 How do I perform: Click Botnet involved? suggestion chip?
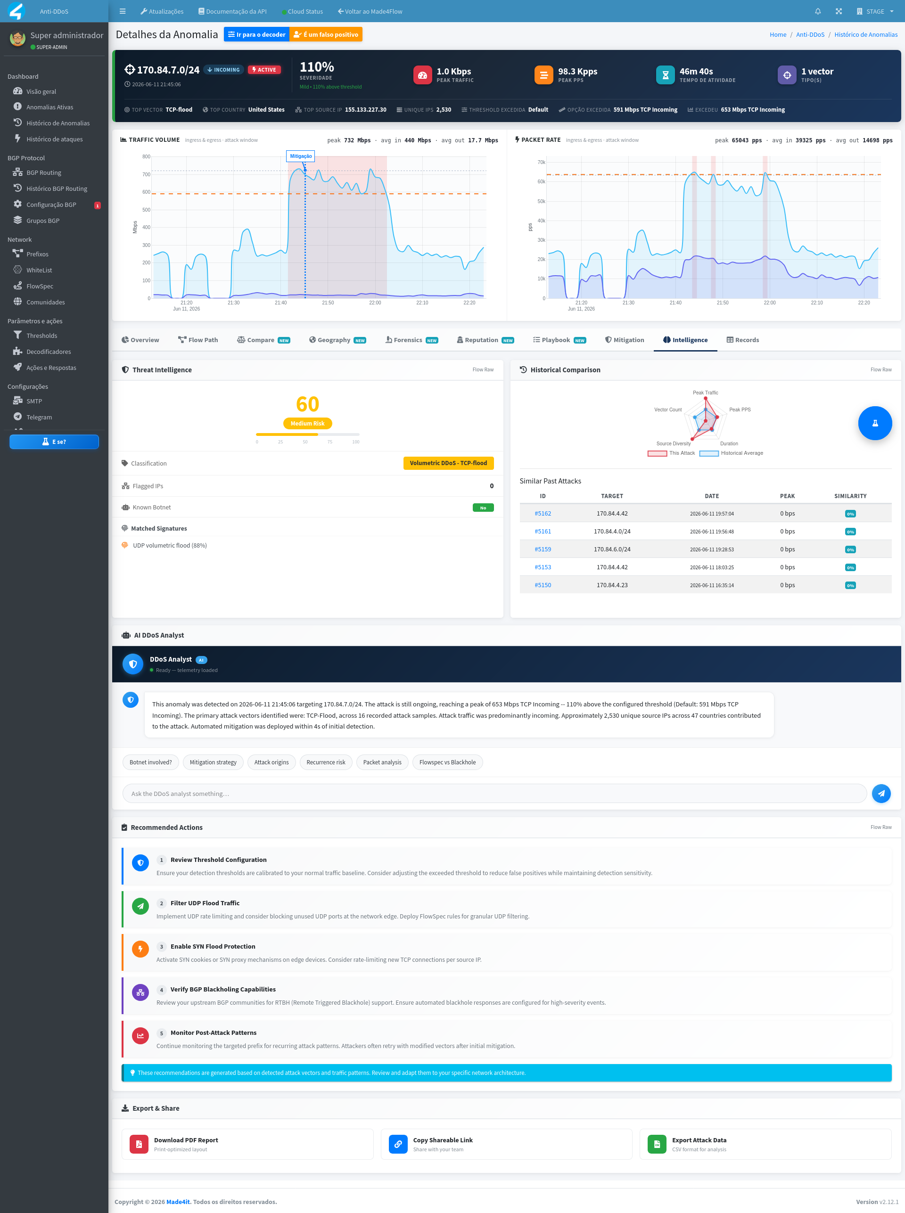151,762
